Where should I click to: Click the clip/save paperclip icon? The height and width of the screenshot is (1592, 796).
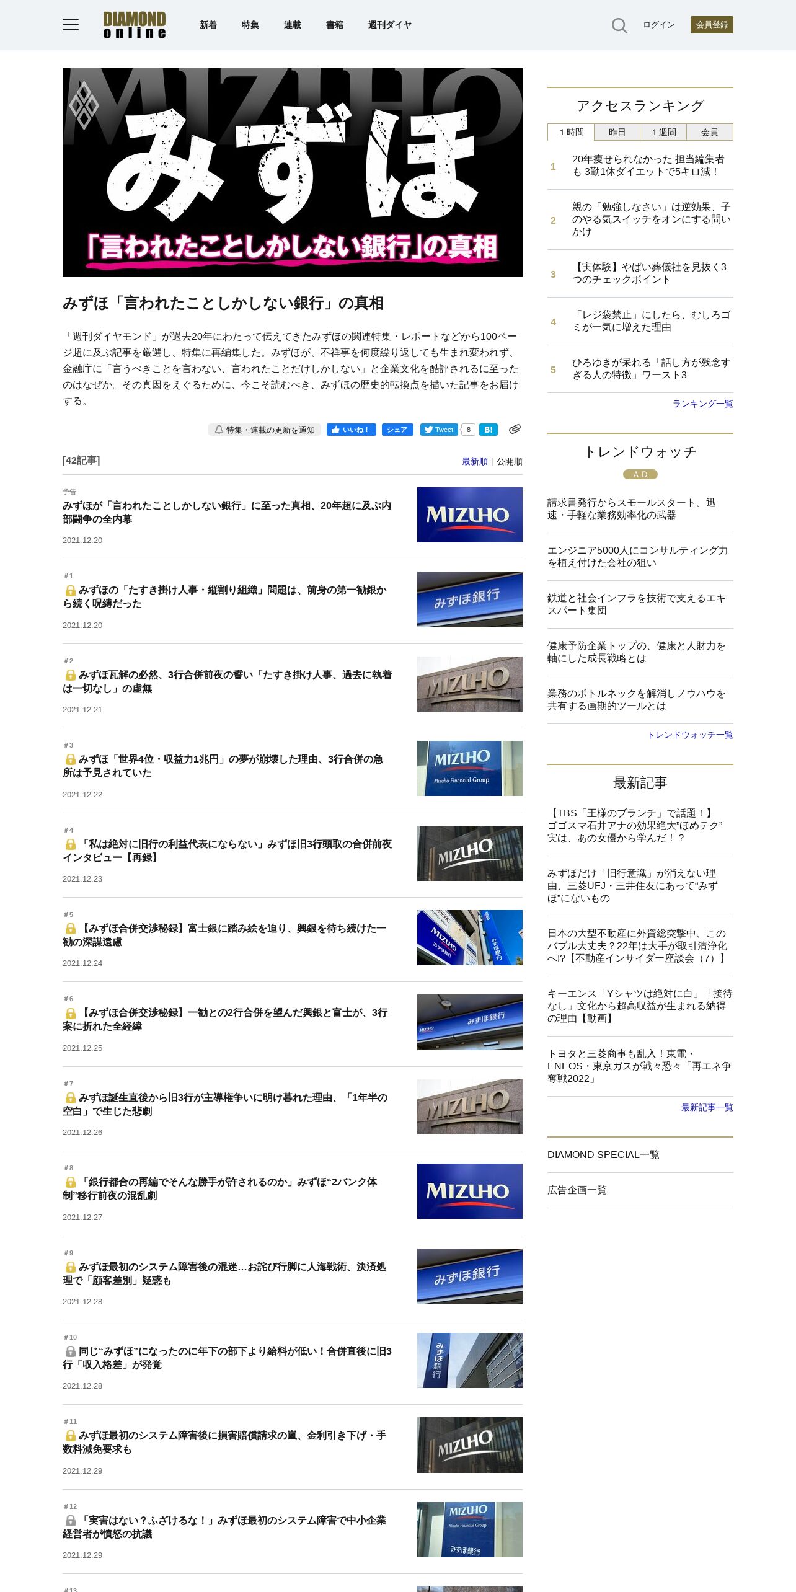[515, 429]
